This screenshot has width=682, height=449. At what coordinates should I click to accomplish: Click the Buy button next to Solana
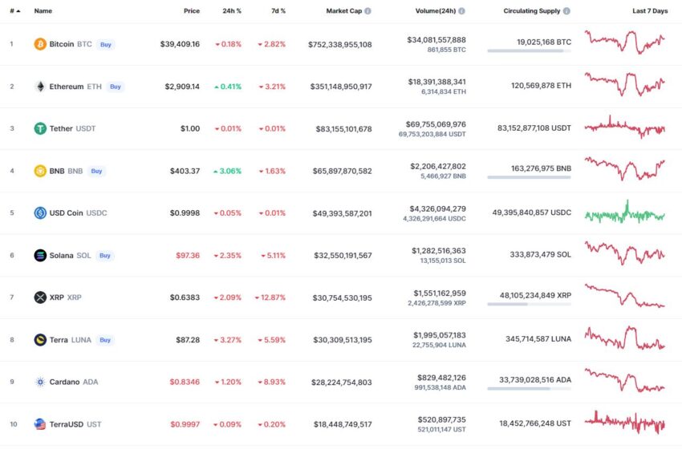(105, 256)
